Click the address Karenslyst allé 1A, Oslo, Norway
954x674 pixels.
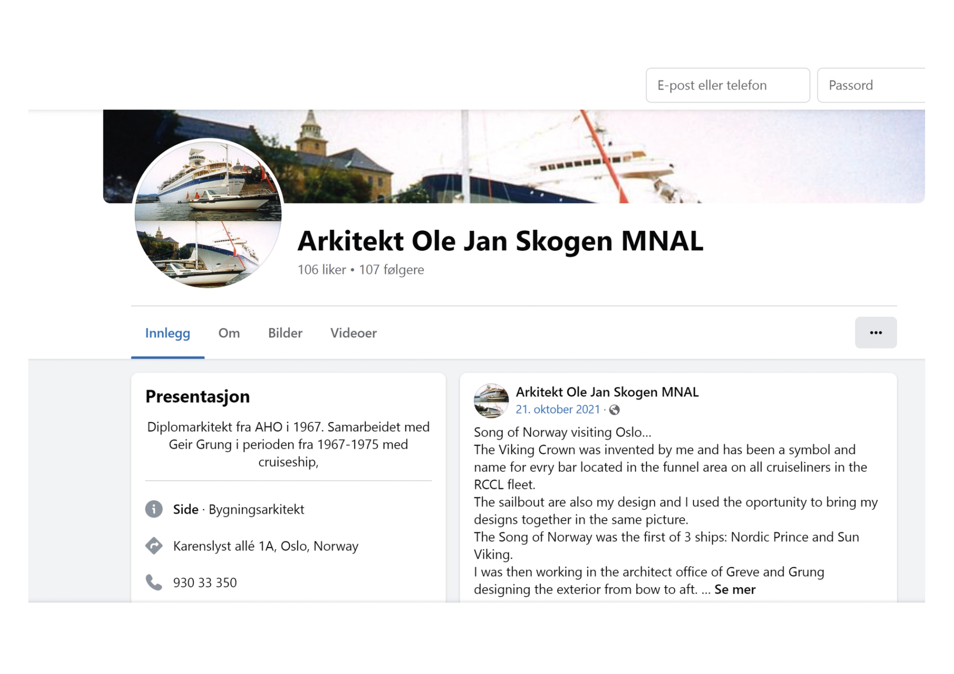pyautogui.click(x=266, y=546)
